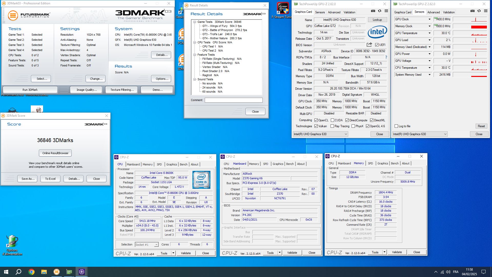This screenshot has height=277, width=492.
Task: Click the Run 3DMark button
Action: (30, 90)
